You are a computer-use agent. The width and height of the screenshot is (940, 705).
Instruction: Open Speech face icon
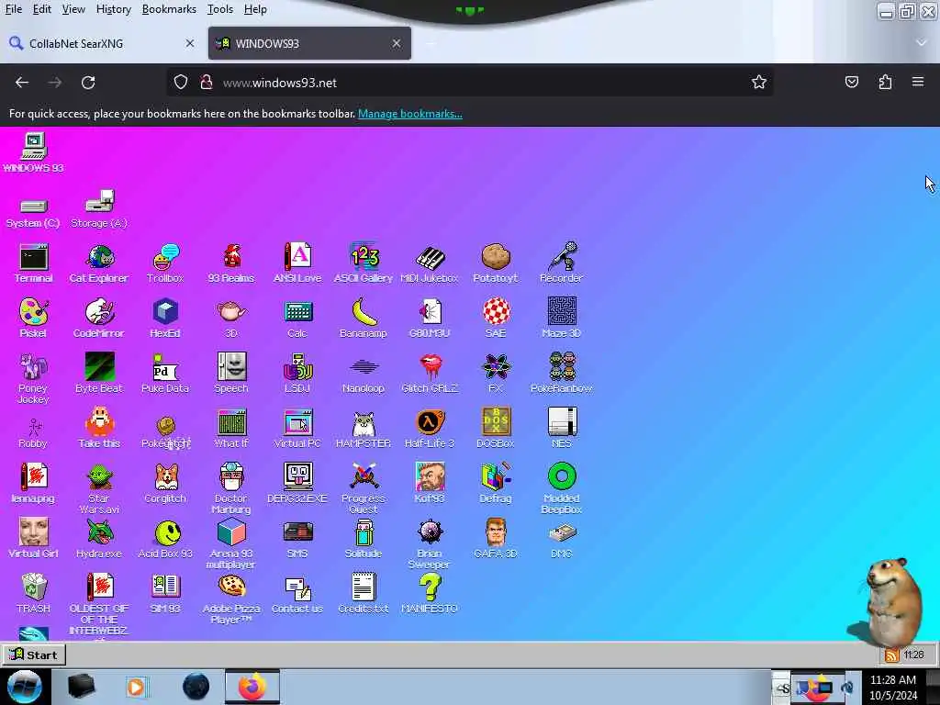[x=231, y=374]
